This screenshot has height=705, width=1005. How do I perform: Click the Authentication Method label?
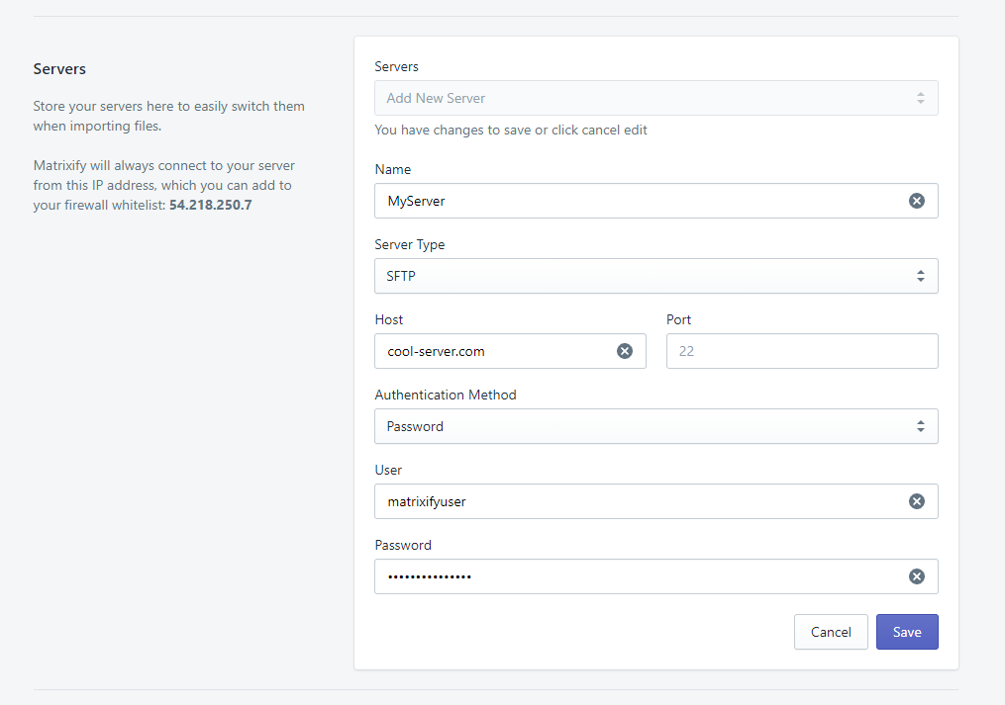(x=446, y=395)
